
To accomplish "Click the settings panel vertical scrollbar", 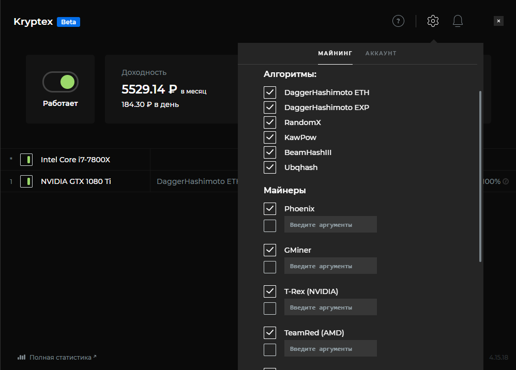I will pos(480,176).
